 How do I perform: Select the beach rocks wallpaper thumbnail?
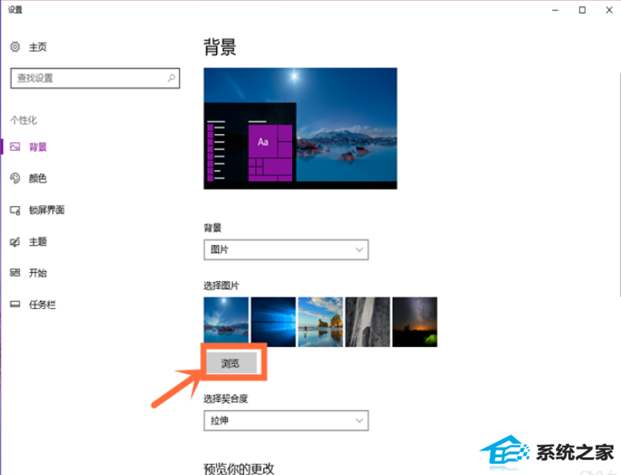(321, 322)
